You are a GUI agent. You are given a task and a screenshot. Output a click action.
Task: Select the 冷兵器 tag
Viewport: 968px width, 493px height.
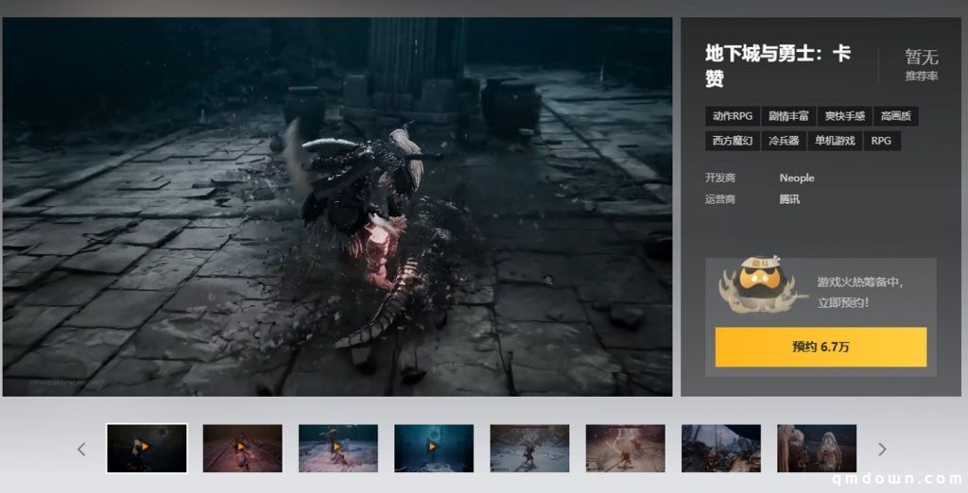point(784,141)
